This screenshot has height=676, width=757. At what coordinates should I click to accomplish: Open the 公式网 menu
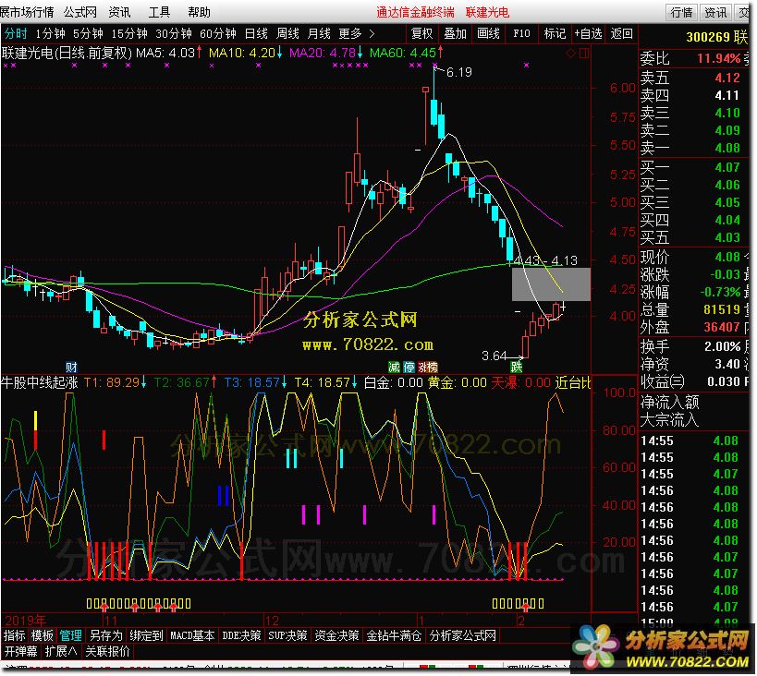(x=80, y=12)
